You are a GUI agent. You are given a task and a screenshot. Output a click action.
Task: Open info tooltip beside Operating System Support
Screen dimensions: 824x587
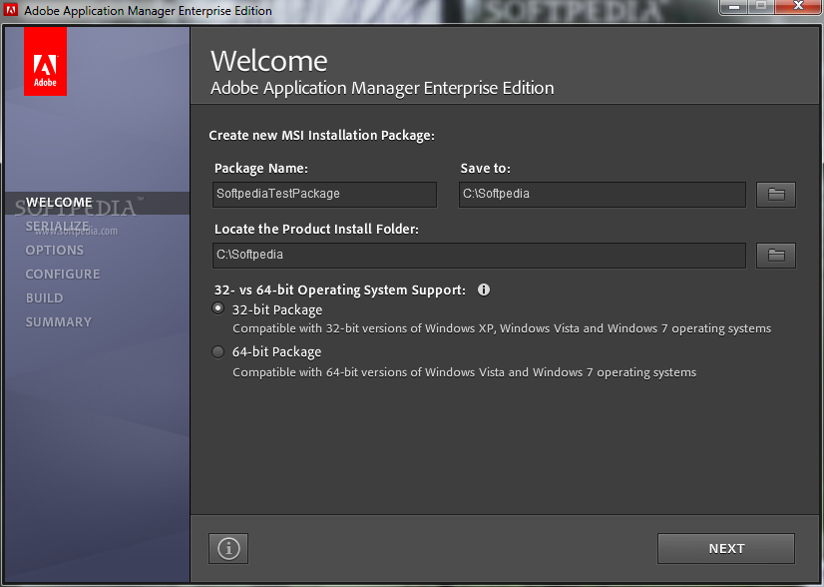pyautogui.click(x=484, y=290)
